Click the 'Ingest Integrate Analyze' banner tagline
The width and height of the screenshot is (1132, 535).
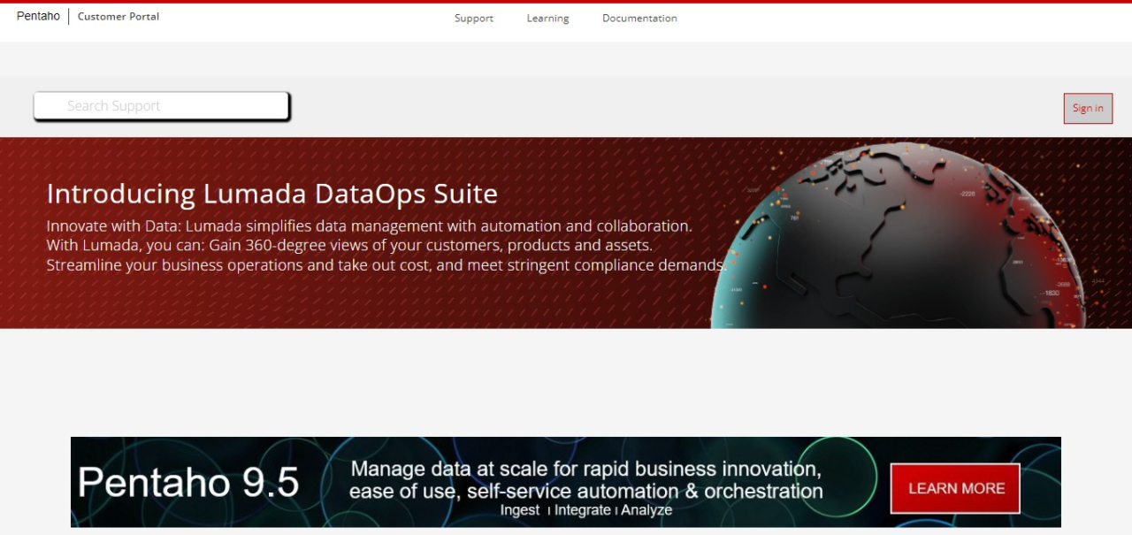click(x=586, y=510)
